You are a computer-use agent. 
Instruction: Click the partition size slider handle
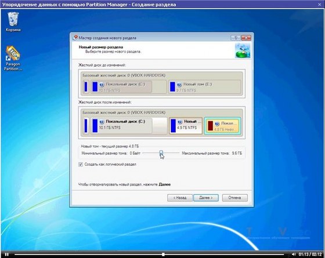(x=161, y=153)
